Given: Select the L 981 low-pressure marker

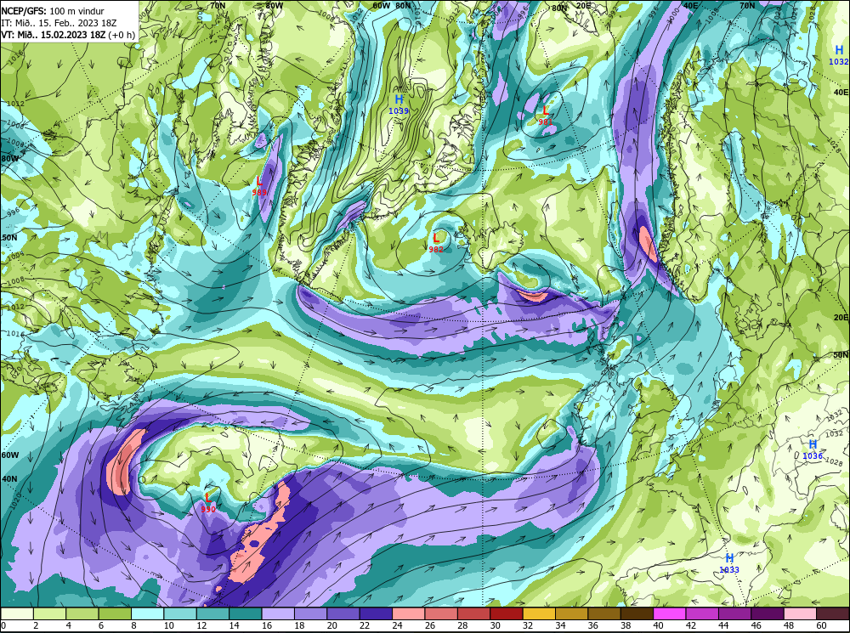Looking at the screenshot, I should 546,116.
